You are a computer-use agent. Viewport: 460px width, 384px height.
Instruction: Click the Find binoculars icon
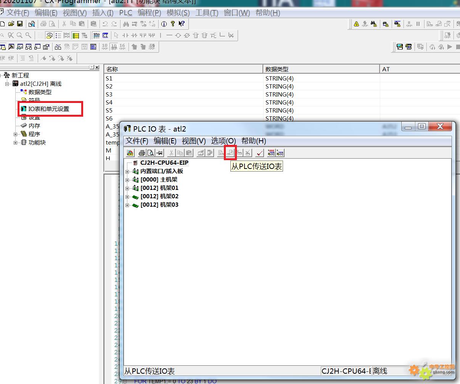(x=126, y=24)
